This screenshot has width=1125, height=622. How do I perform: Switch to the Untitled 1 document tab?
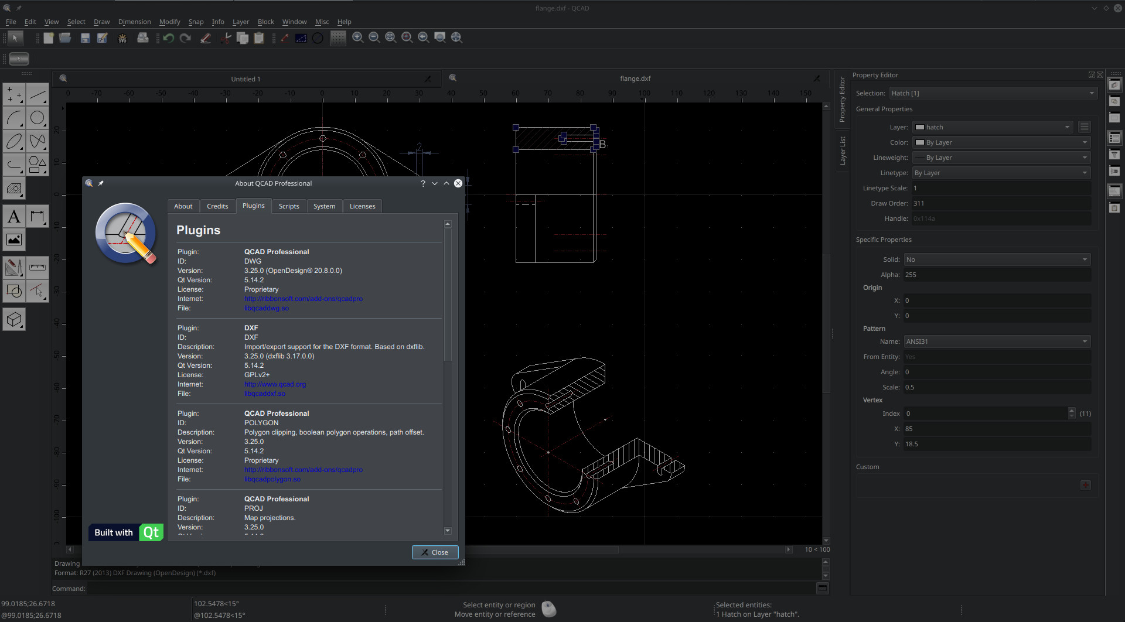tap(246, 79)
